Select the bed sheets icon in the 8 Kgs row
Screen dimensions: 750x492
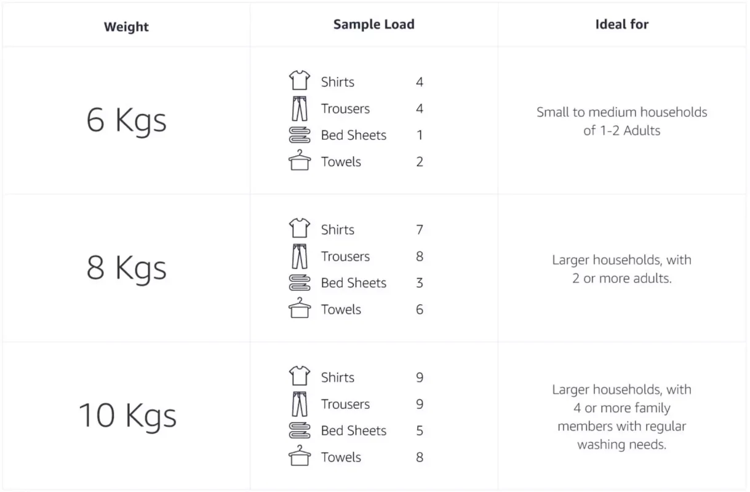pos(300,283)
